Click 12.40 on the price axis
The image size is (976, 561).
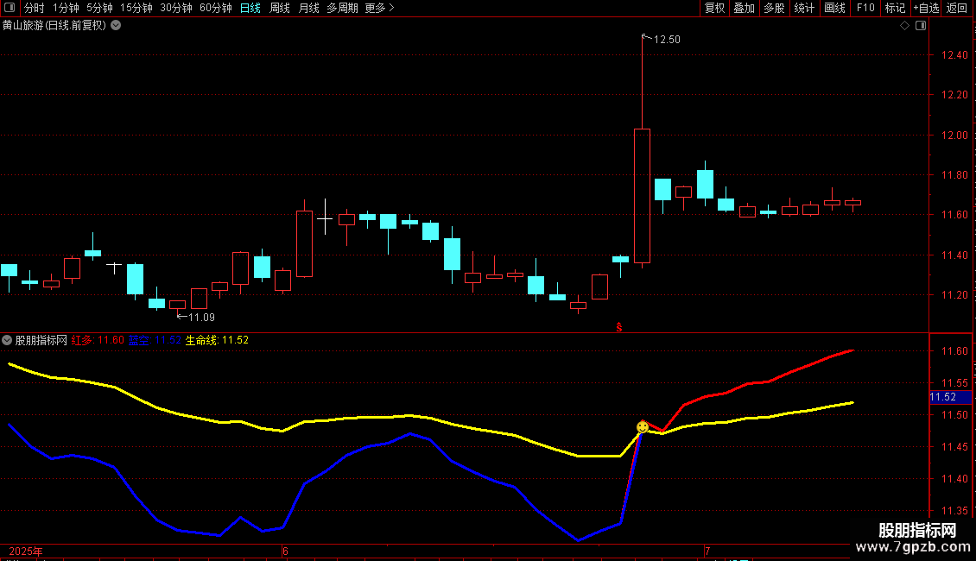click(x=954, y=55)
